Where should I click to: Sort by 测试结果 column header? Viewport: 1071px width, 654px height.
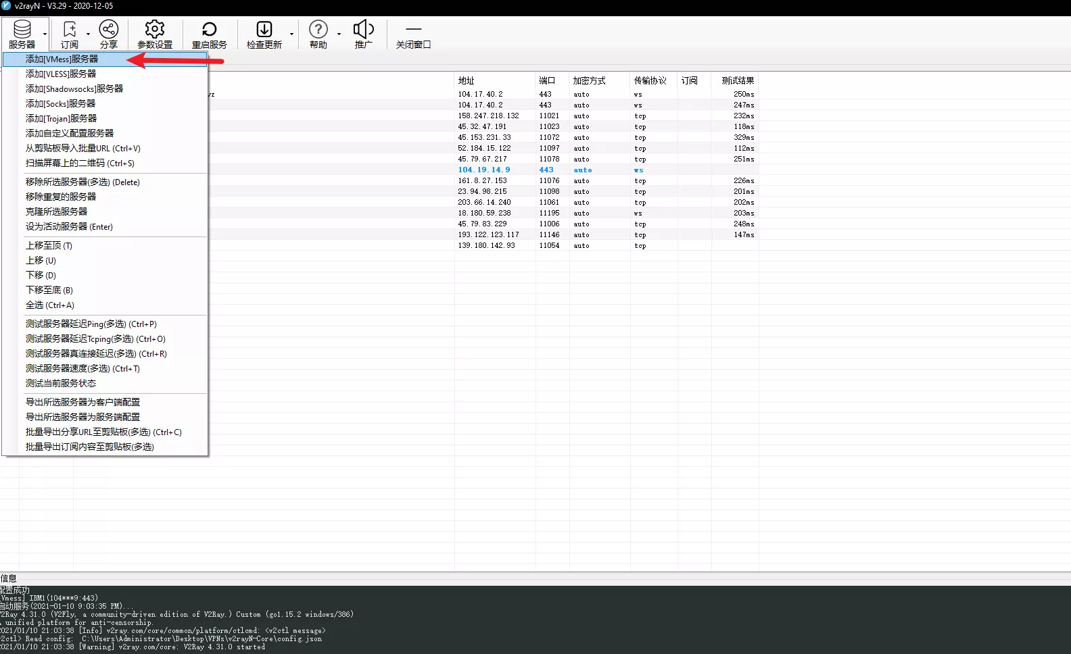tap(735, 80)
